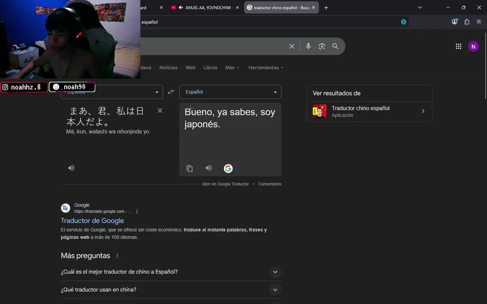Click the romanized text Mā,-kun, watashi wa nihonjinda yo
The height and width of the screenshot is (304, 487).
pos(108,132)
